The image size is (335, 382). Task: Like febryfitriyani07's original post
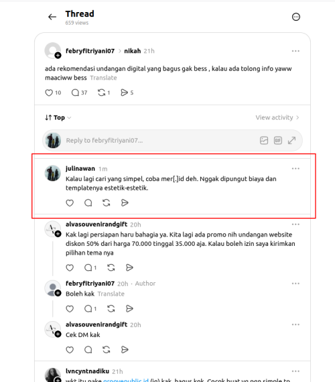49,92
